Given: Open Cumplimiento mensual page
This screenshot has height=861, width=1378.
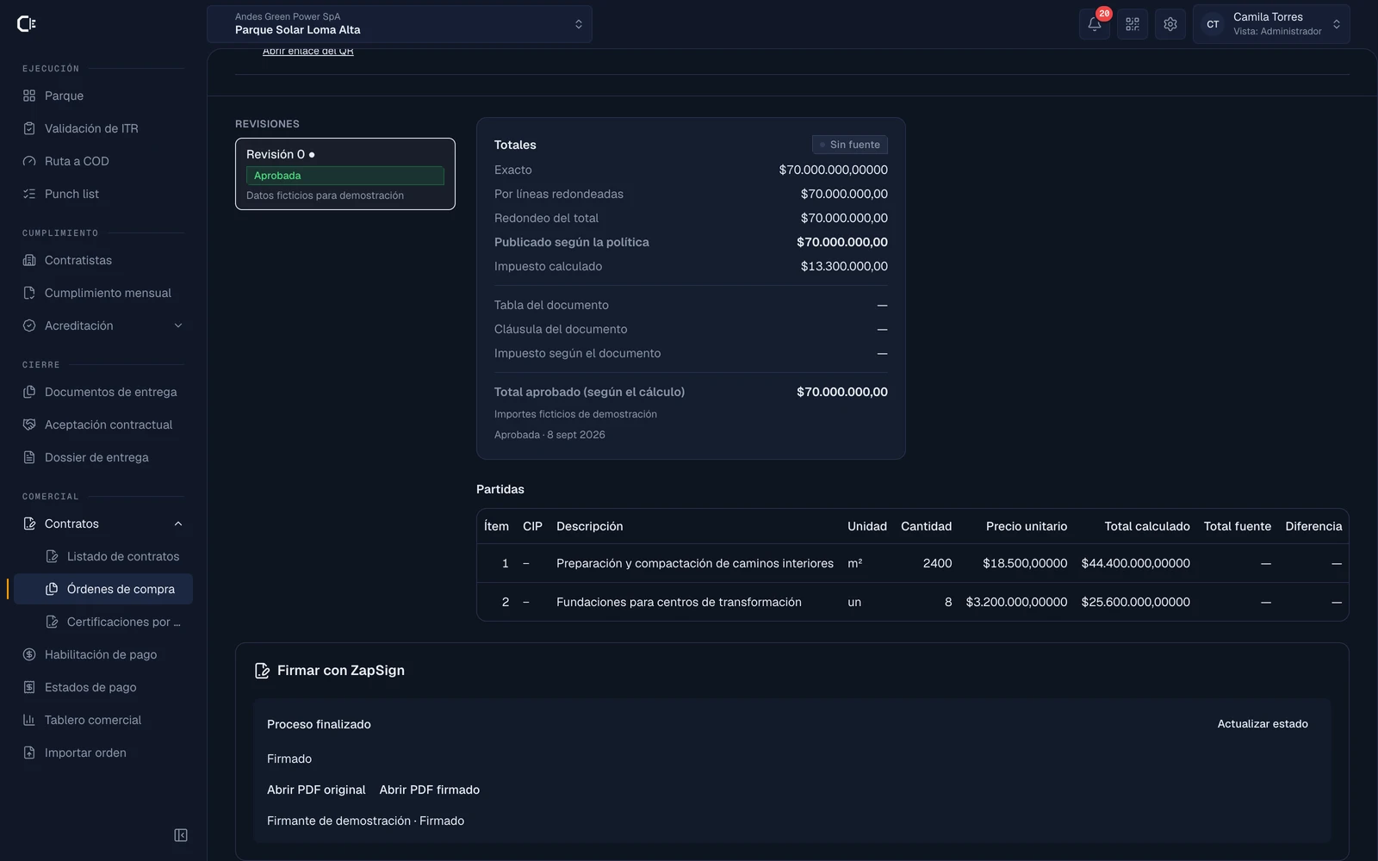Looking at the screenshot, I should click(x=103, y=293).
